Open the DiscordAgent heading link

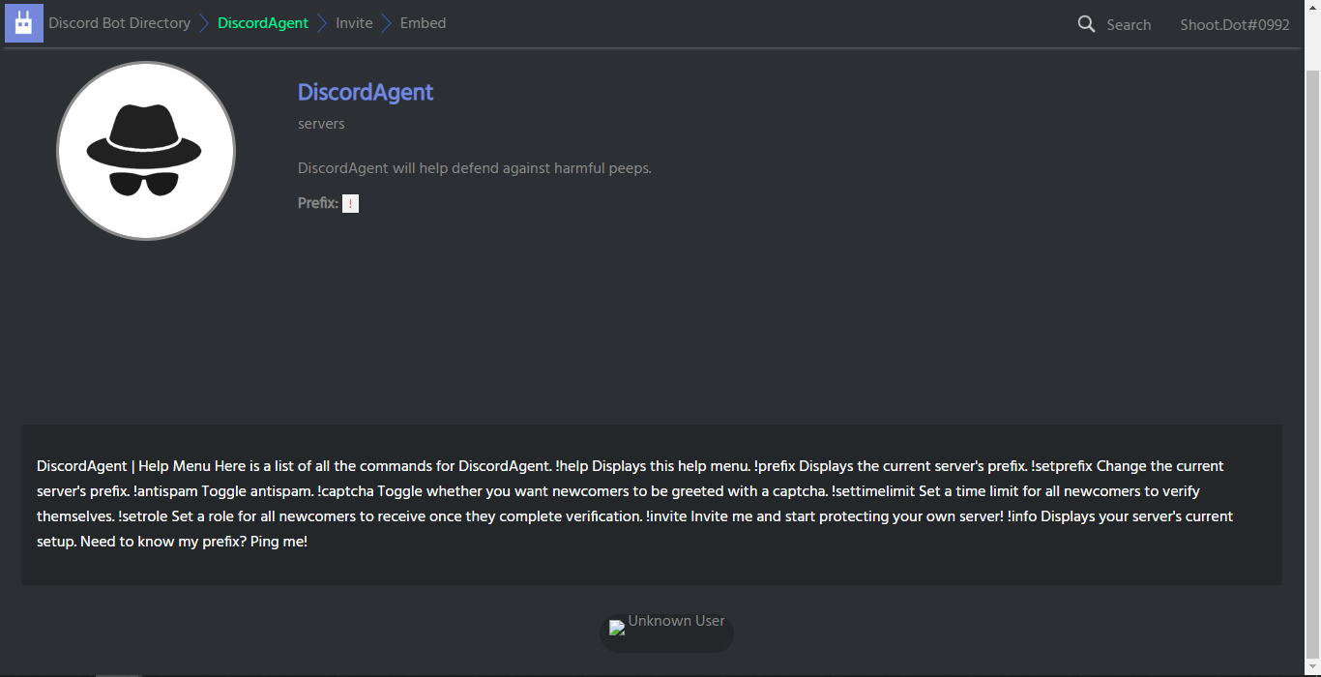pyautogui.click(x=366, y=92)
